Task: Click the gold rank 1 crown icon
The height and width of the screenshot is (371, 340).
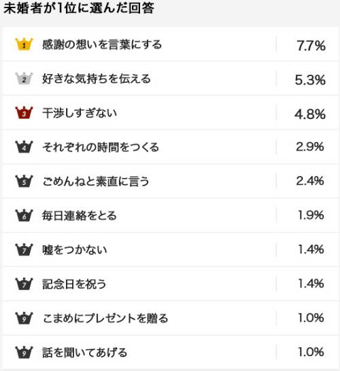Action: (24, 44)
